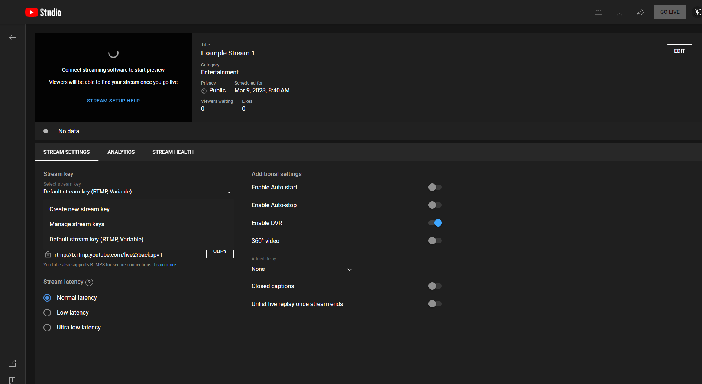Turn on Closed captions switch
Screen dimensions: 702x384
click(435, 286)
